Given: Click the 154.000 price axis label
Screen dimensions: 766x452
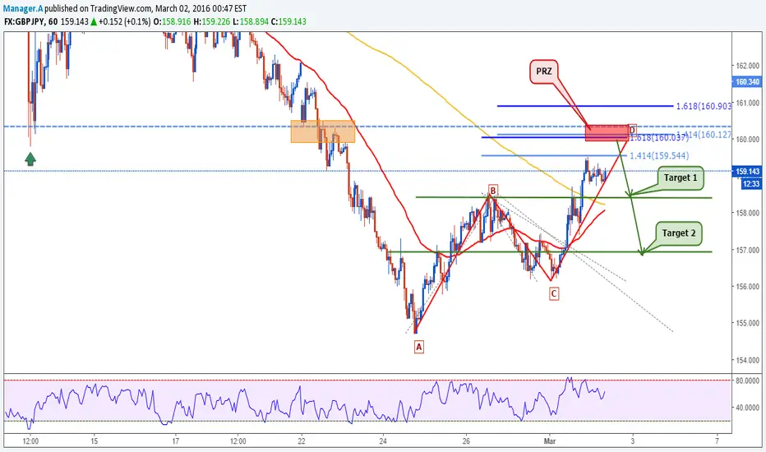Looking at the screenshot, I should 747,360.
